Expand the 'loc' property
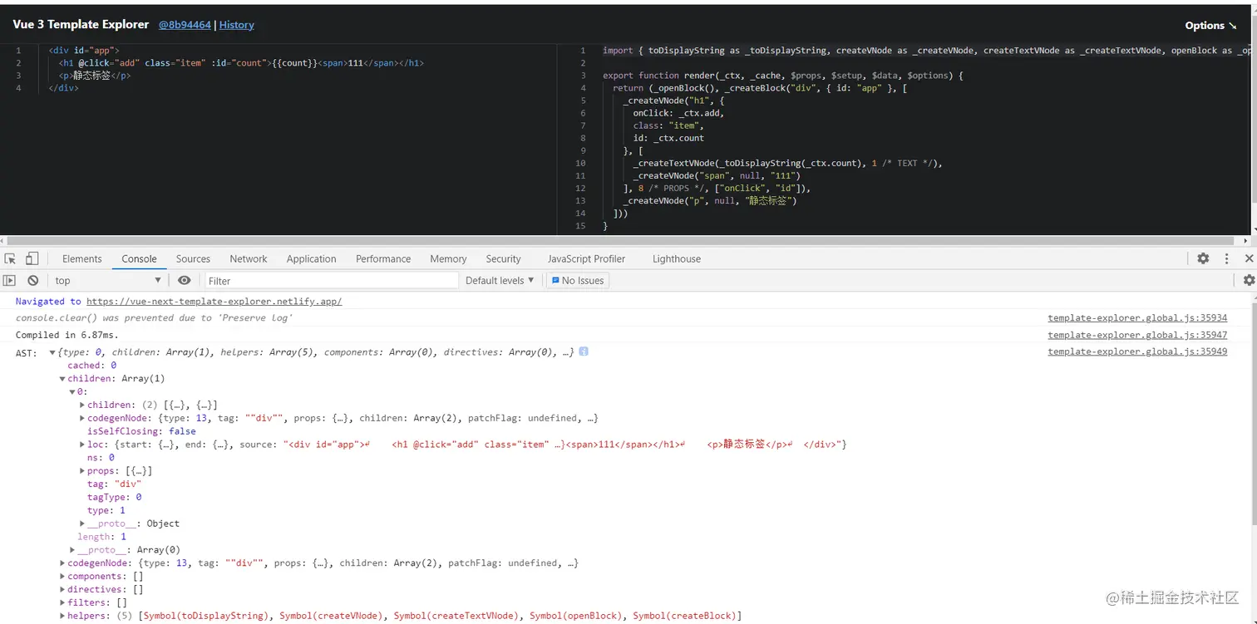This screenshot has width=1257, height=624. tap(82, 445)
